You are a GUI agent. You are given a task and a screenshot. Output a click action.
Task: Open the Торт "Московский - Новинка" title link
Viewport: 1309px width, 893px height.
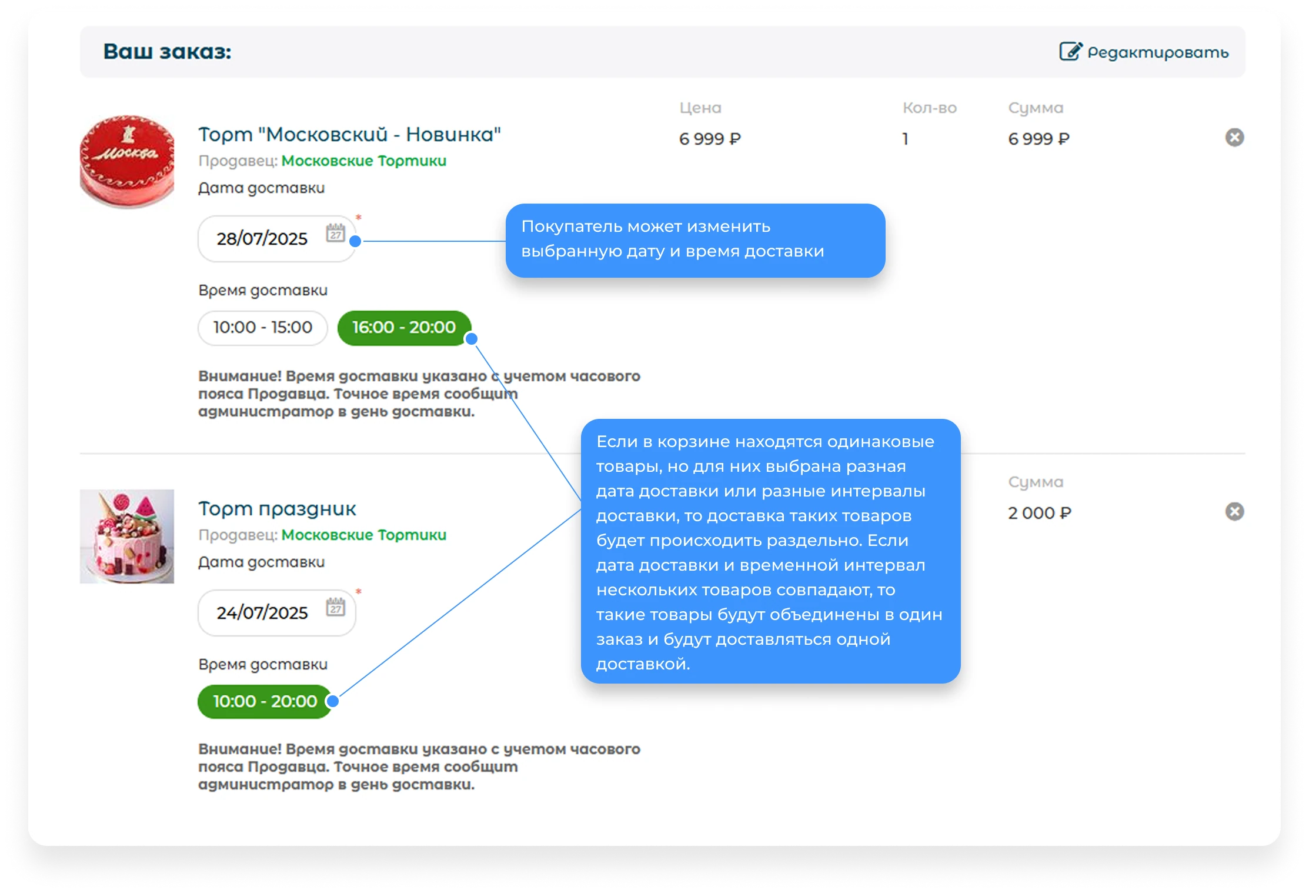coord(349,135)
